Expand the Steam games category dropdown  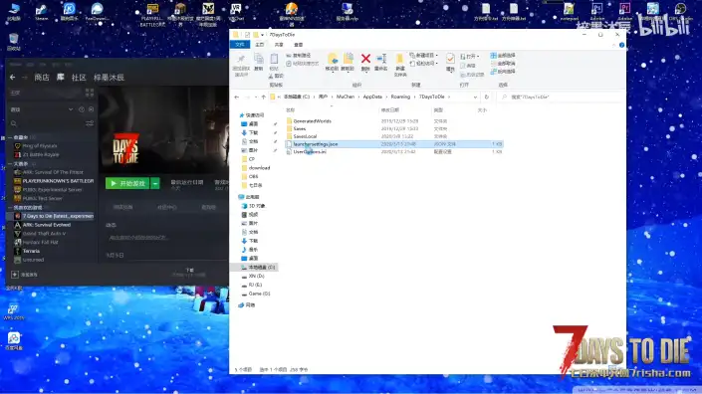[71, 109]
